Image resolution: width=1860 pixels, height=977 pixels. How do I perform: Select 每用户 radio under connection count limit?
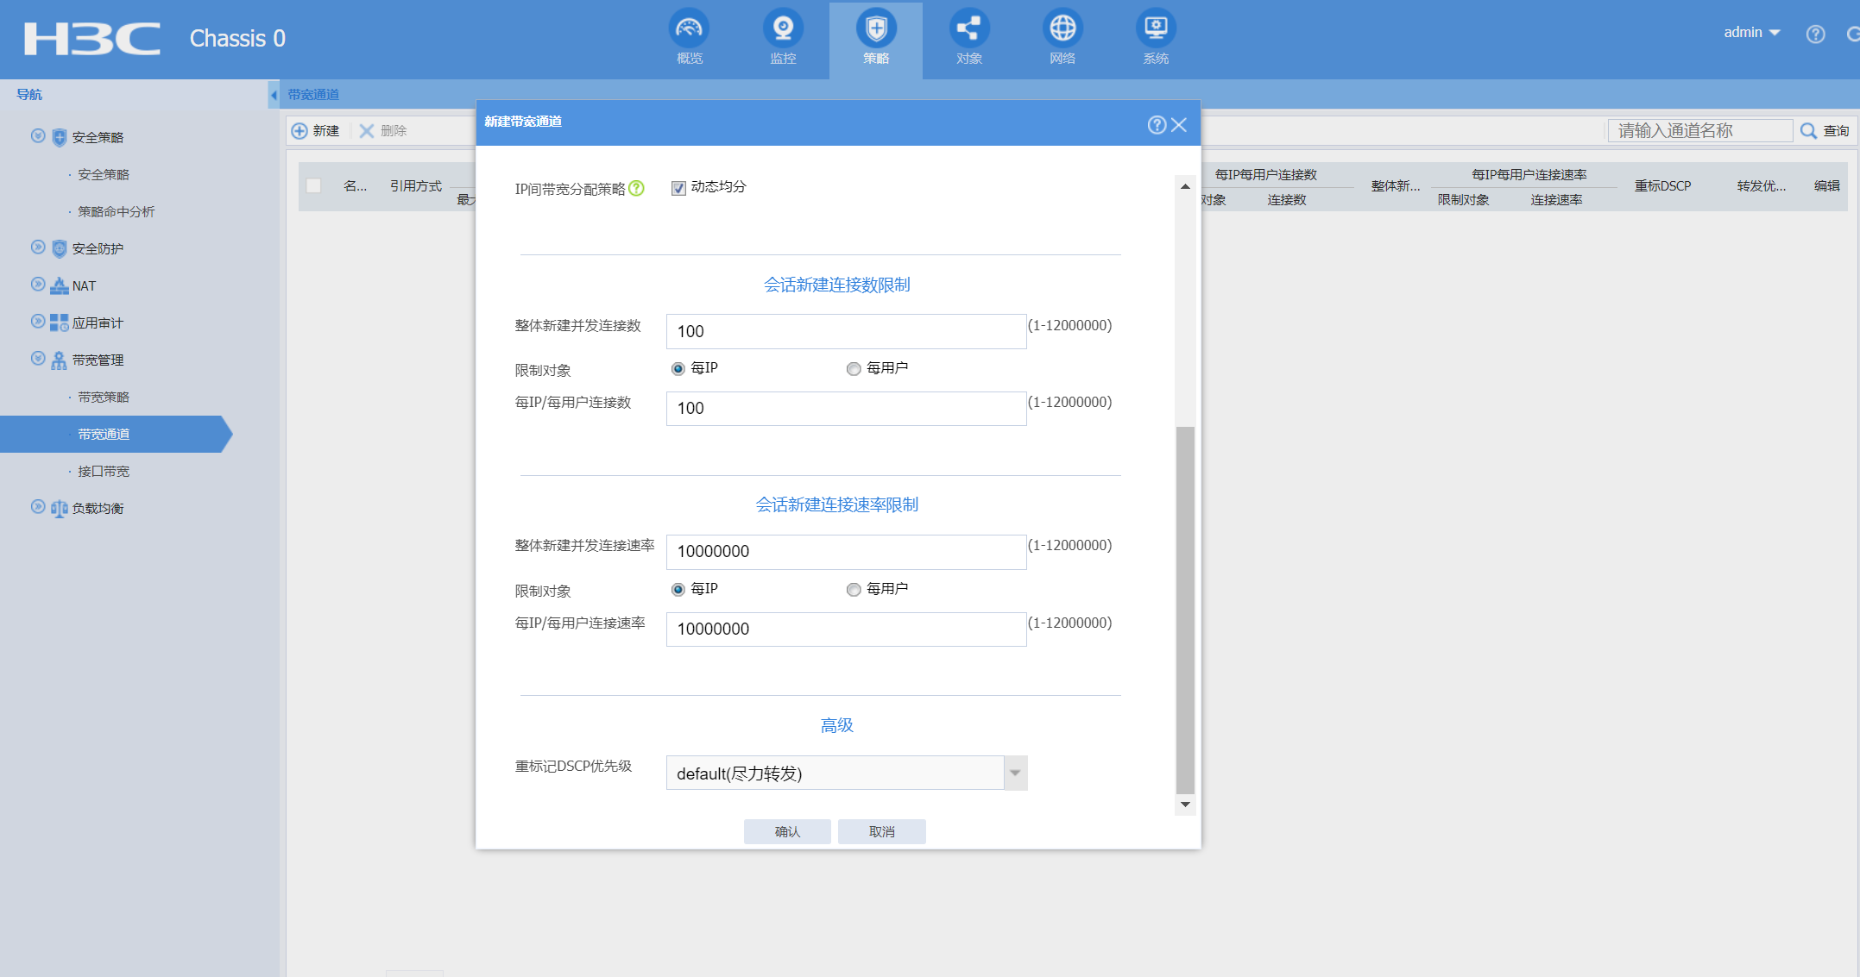(x=854, y=369)
